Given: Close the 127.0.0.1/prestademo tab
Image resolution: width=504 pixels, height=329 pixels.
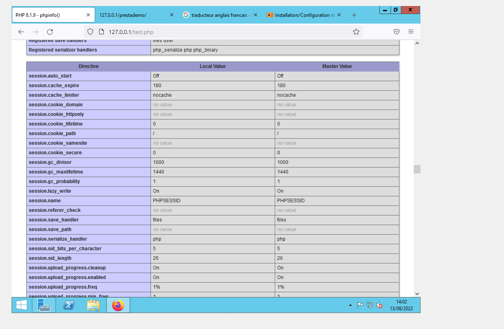Looking at the screenshot, I should coord(172,15).
